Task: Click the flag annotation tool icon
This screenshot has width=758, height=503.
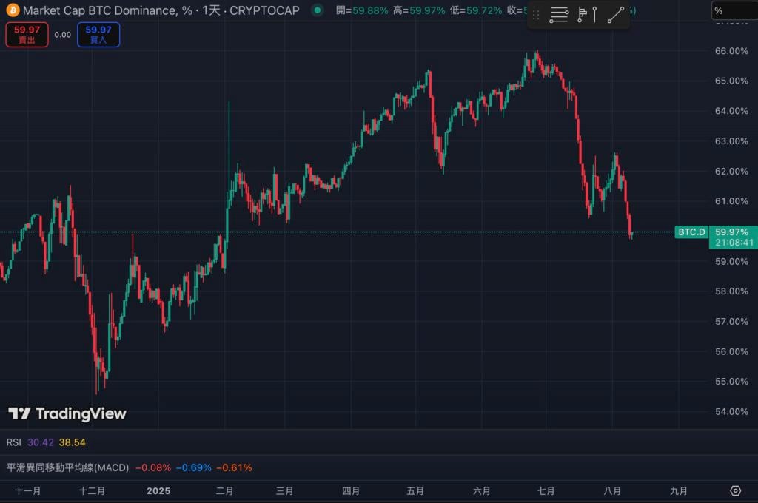Action: click(x=582, y=15)
